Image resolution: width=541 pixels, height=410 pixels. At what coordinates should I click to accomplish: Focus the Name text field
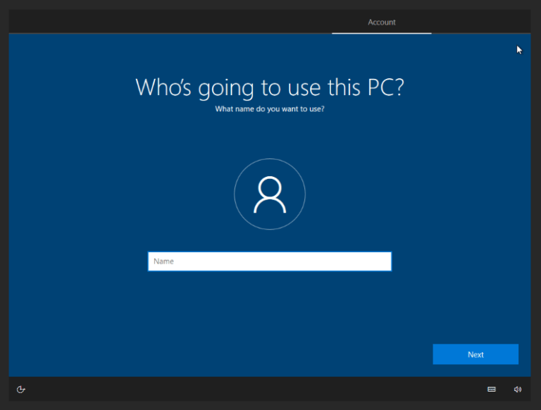(270, 261)
